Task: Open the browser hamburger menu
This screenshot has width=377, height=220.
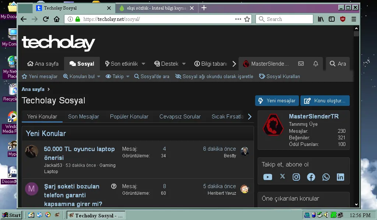Action: tap(354, 19)
